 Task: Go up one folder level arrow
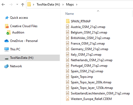click(23, 4)
